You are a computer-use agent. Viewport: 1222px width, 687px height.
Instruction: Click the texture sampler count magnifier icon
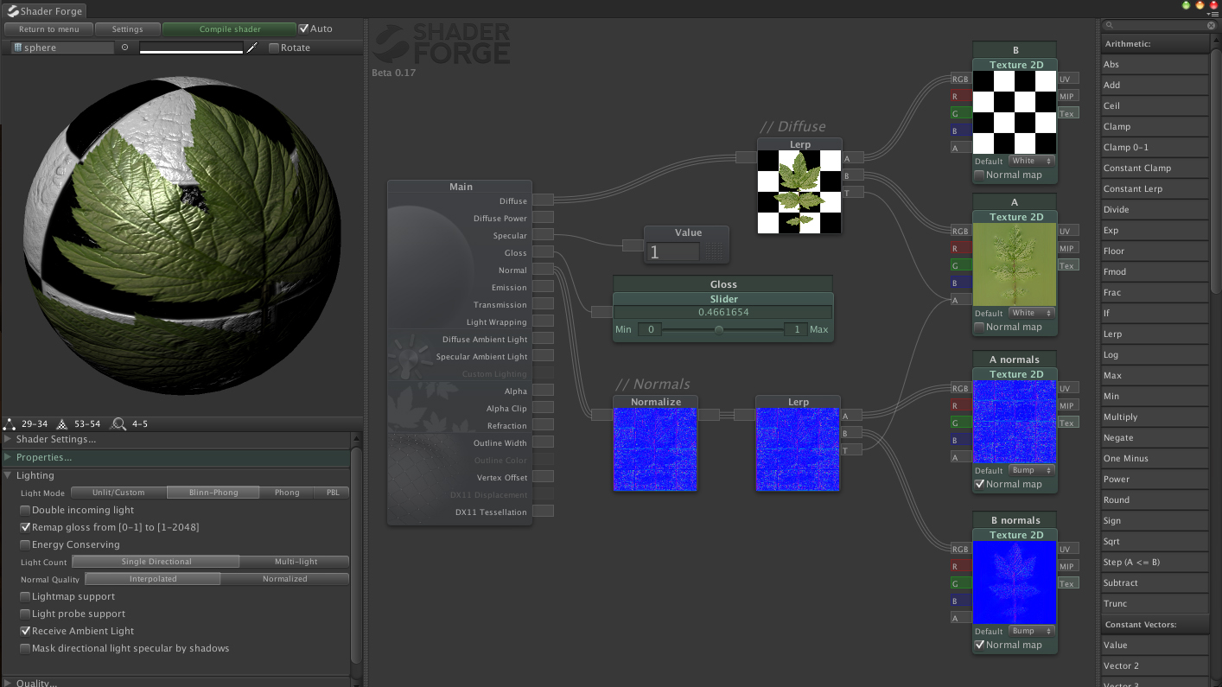(119, 424)
